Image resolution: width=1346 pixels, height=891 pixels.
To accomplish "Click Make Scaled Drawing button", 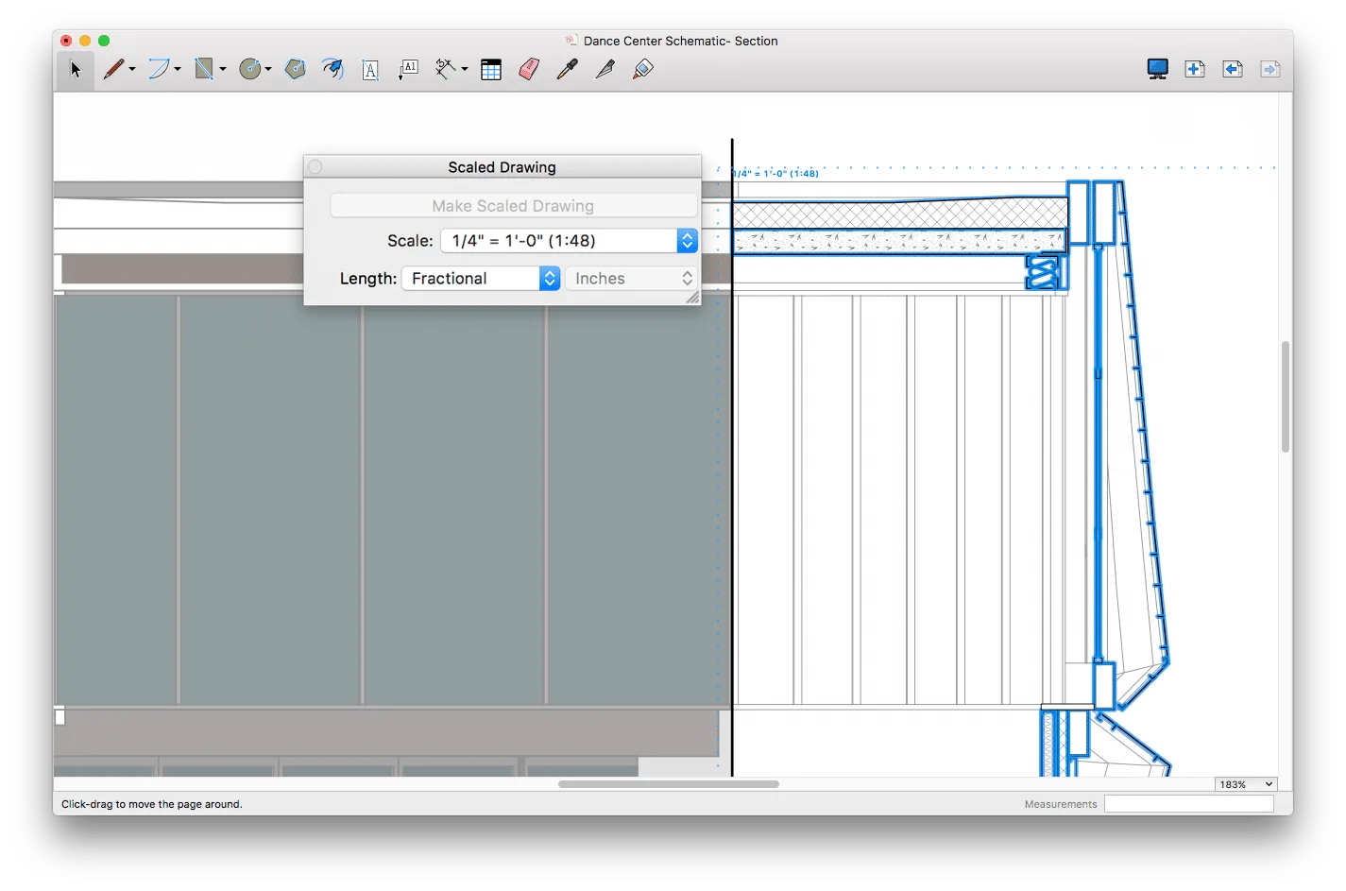I will tap(513, 206).
